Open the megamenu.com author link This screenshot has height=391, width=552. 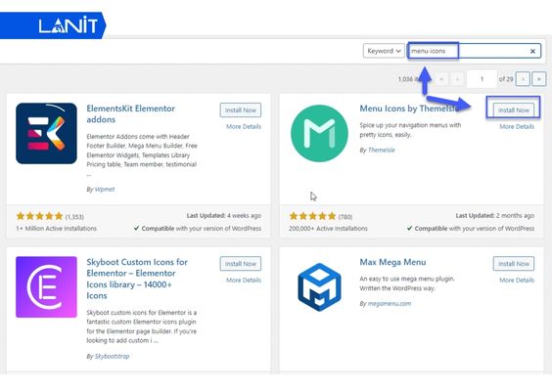(389, 303)
